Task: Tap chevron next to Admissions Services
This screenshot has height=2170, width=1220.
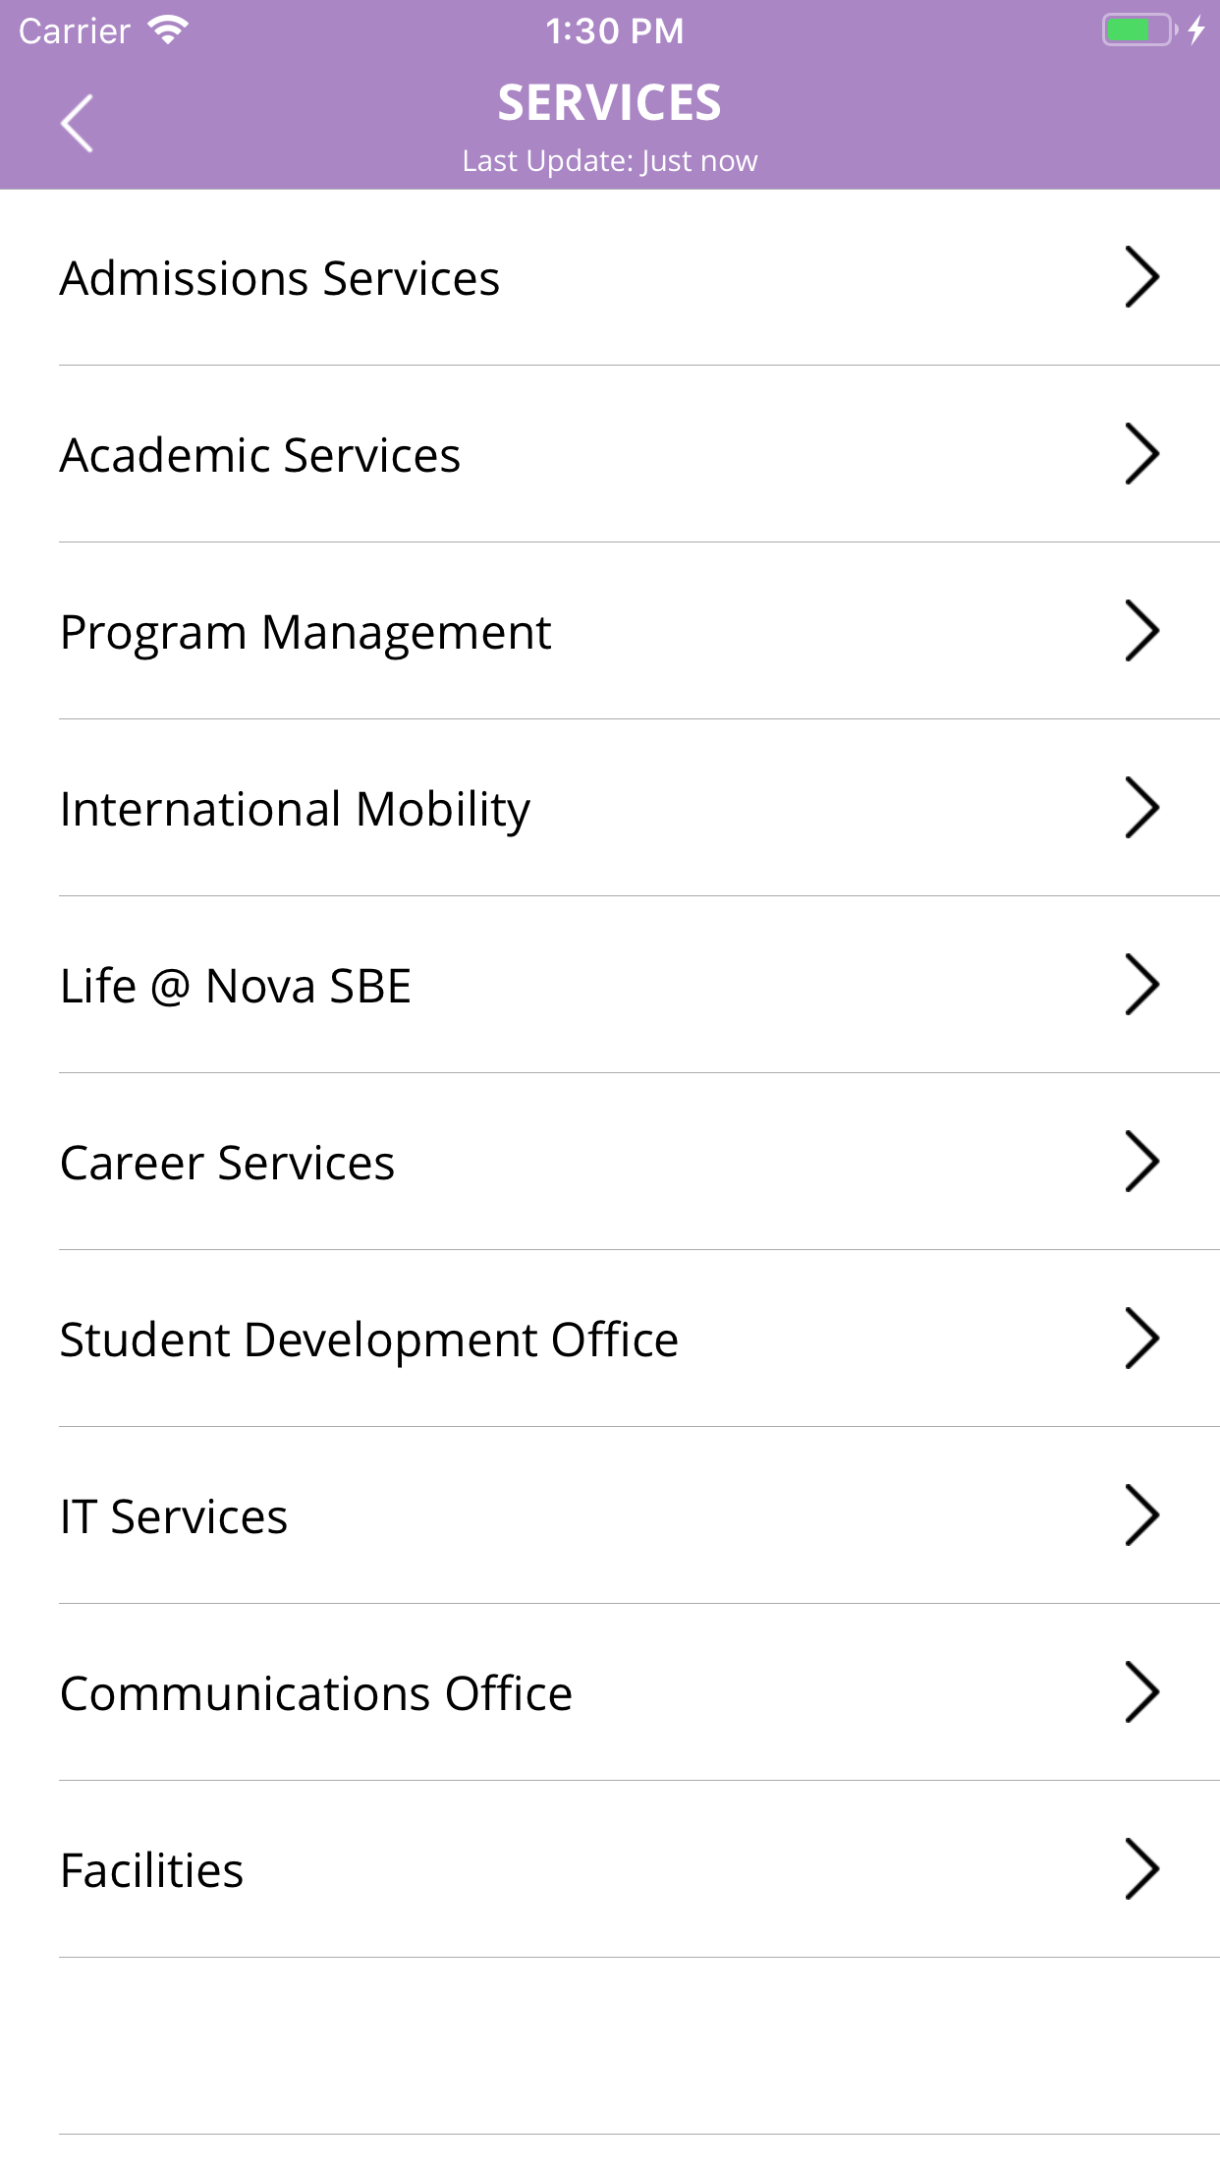Action: (1141, 277)
